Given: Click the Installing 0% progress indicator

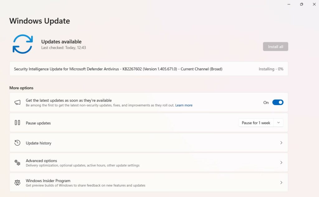Looking at the screenshot, I should 271,69.
